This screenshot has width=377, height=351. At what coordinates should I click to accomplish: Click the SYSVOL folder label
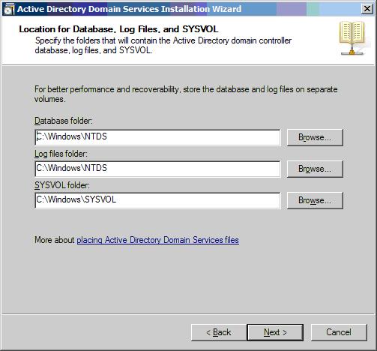coord(62,185)
